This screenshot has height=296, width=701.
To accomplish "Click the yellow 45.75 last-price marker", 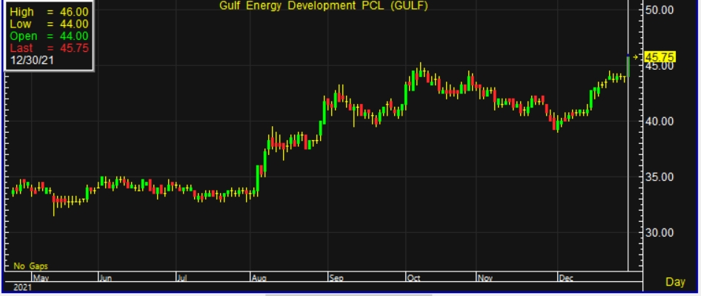I will [660, 57].
